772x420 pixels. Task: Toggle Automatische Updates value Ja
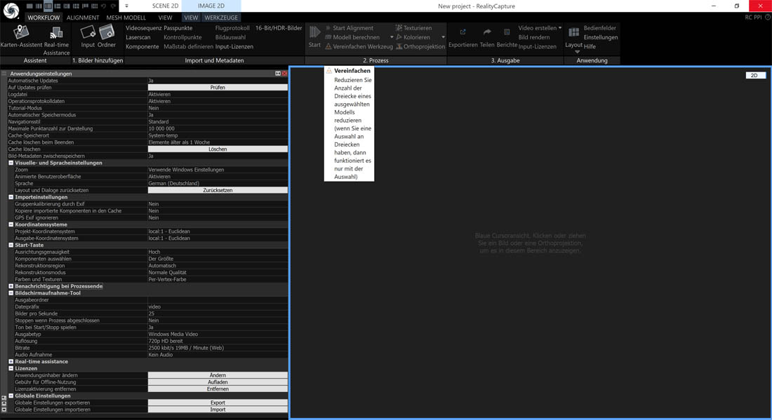click(x=218, y=81)
